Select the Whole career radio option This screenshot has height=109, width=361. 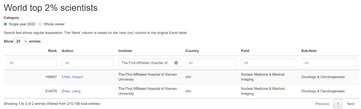coord(40,24)
